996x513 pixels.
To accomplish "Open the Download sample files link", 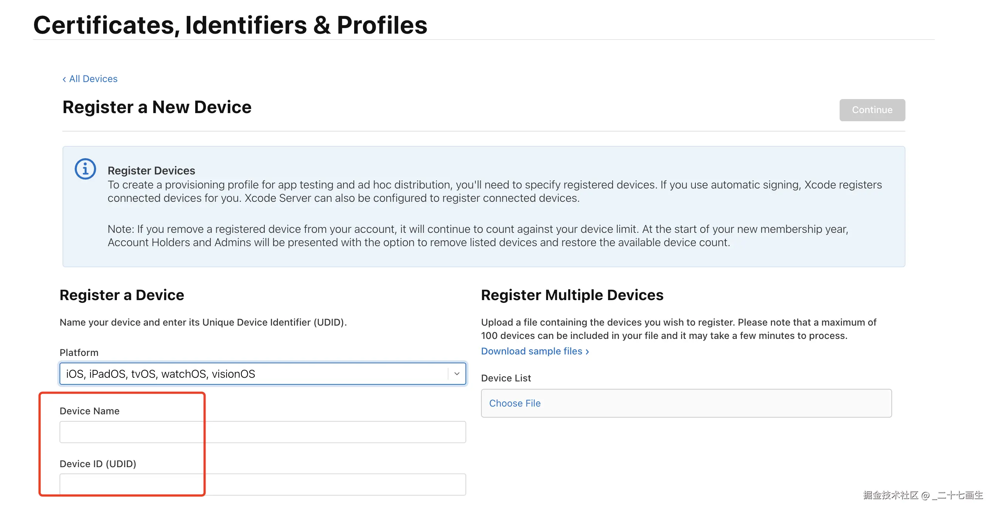I will (535, 351).
